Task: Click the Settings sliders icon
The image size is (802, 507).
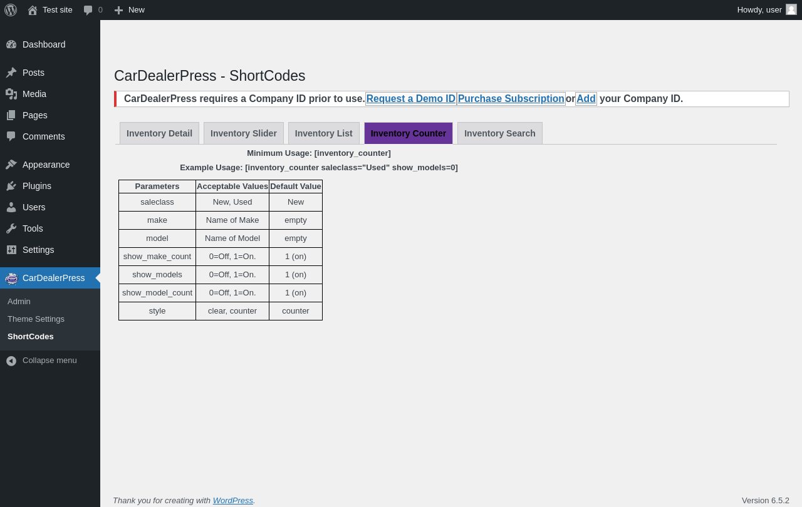Action: click(x=11, y=250)
